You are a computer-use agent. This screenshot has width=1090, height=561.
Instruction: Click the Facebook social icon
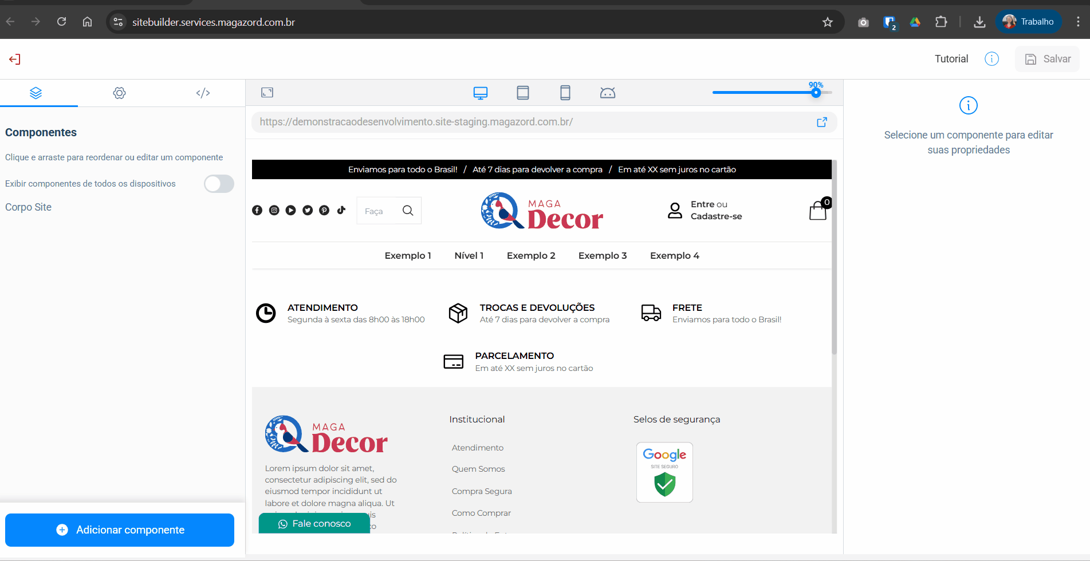click(x=257, y=210)
